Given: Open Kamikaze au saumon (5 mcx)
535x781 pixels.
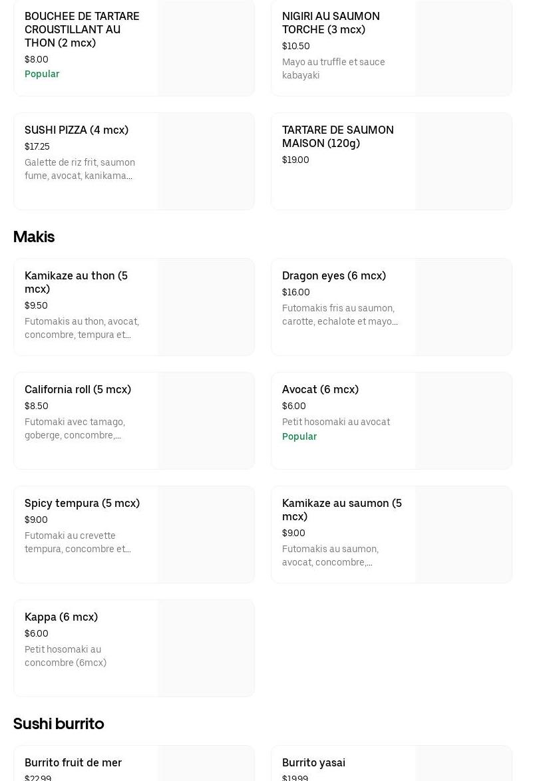Looking at the screenshot, I should point(341,510).
